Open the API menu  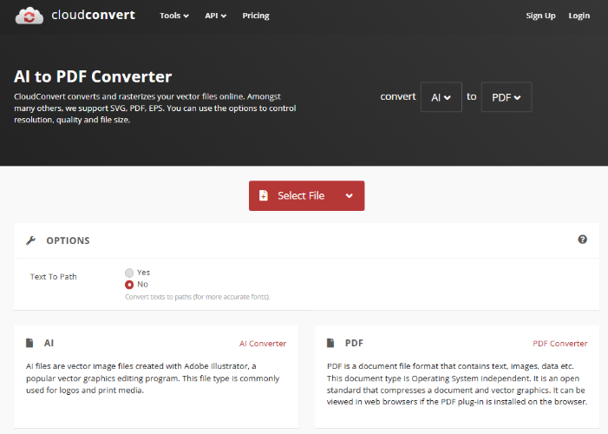215,16
